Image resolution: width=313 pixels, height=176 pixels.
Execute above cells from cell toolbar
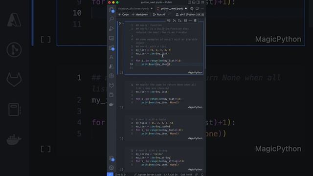point(174,21)
